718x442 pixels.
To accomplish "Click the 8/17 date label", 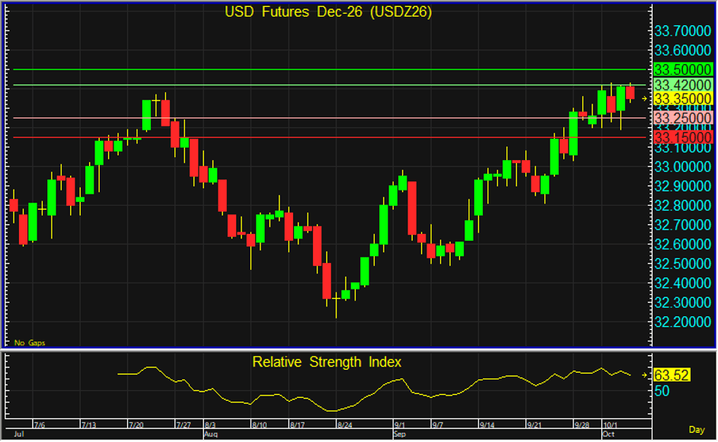I will pos(297,425).
